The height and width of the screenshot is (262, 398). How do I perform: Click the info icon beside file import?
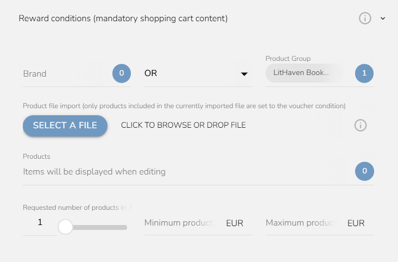tap(361, 126)
